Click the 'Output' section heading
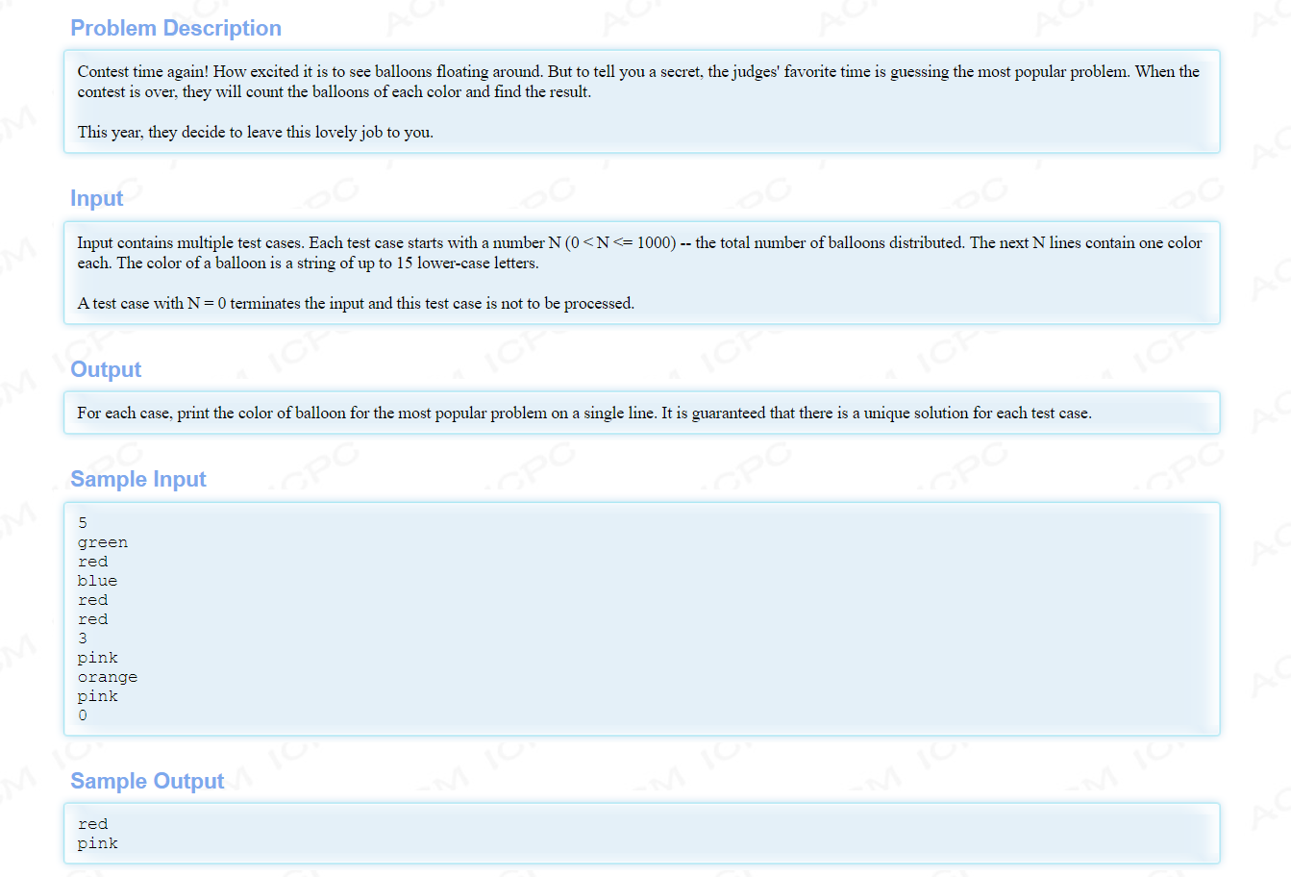This screenshot has width=1291, height=877. (106, 369)
